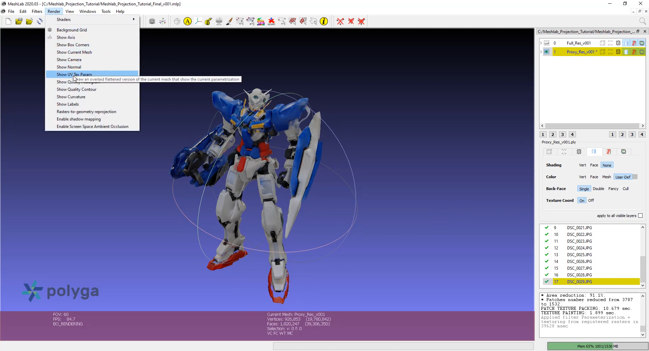Viewport: 649px width, 351px height.
Task: Open the Shaders submenu arrow
Action: (x=134, y=19)
